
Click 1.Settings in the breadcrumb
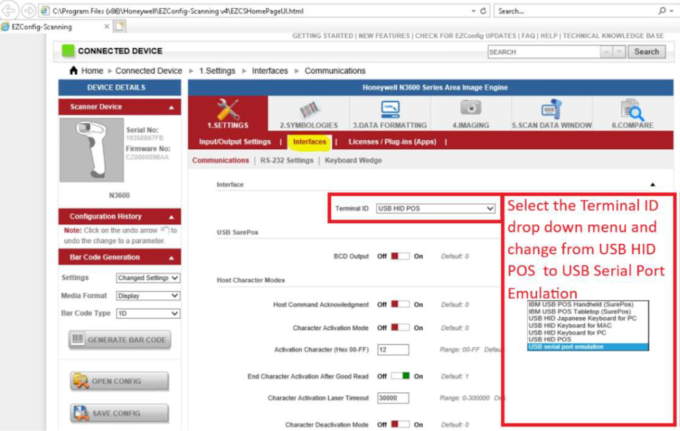(x=217, y=71)
